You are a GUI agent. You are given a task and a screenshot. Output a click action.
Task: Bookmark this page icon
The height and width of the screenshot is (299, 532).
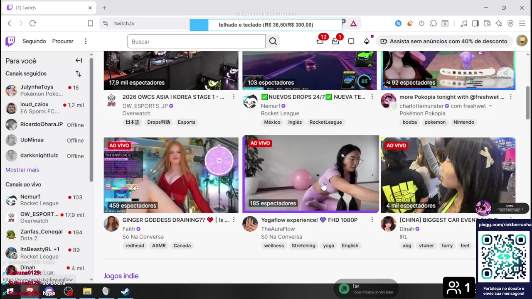point(90,24)
